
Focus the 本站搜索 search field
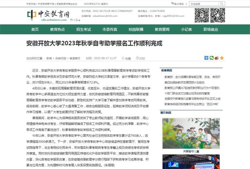204,4
